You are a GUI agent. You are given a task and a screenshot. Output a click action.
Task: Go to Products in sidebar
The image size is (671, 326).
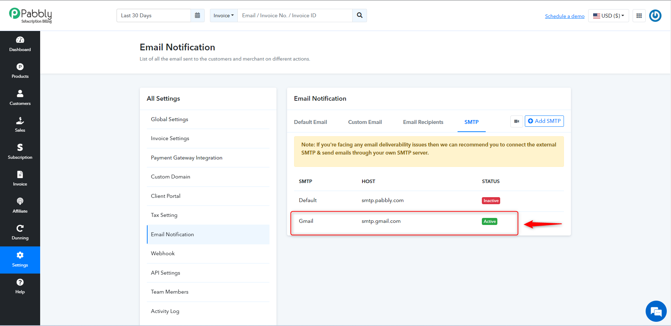click(20, 71)
